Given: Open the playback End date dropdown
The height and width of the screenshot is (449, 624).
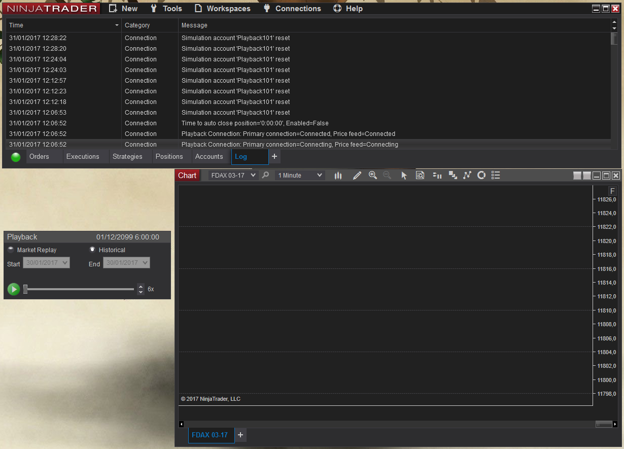Looking at the screenshot, I should point(126,263).
